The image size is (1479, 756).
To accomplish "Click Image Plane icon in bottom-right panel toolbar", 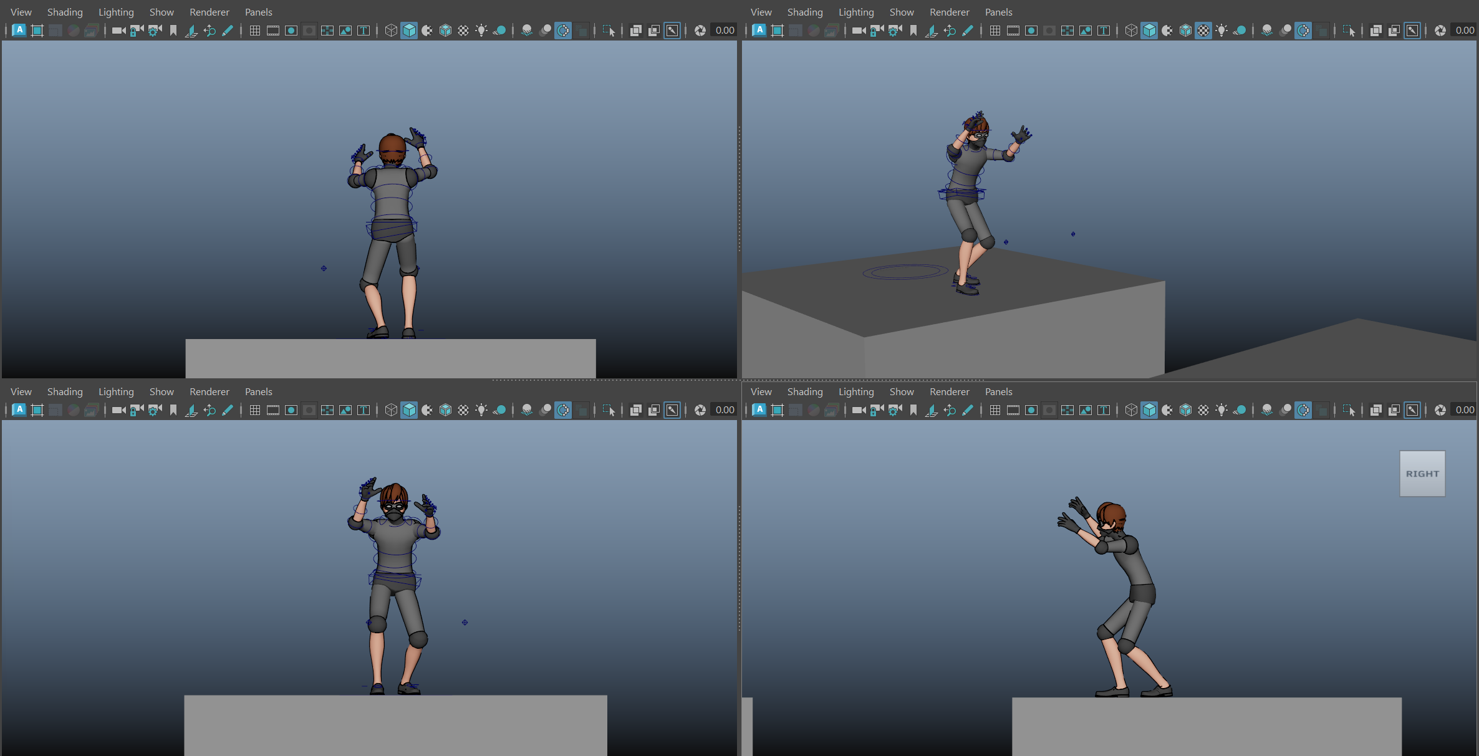I will [931, 410].
